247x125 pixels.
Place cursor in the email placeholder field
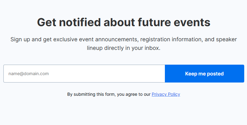[x=84, y=74]
